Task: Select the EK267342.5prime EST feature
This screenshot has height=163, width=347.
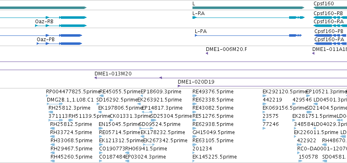Action: [149, 145]
